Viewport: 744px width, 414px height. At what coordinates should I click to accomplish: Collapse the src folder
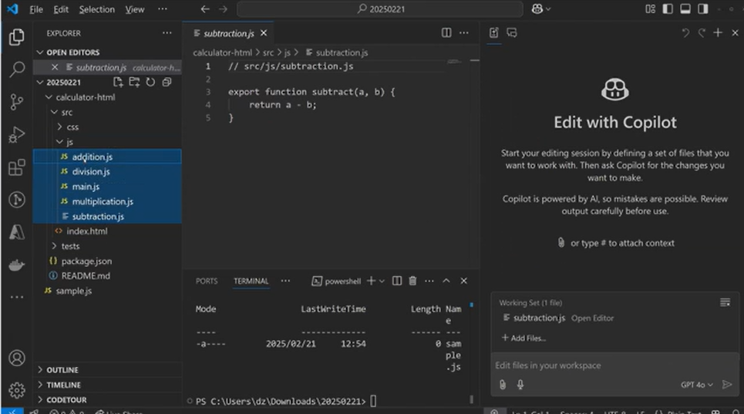54,113
